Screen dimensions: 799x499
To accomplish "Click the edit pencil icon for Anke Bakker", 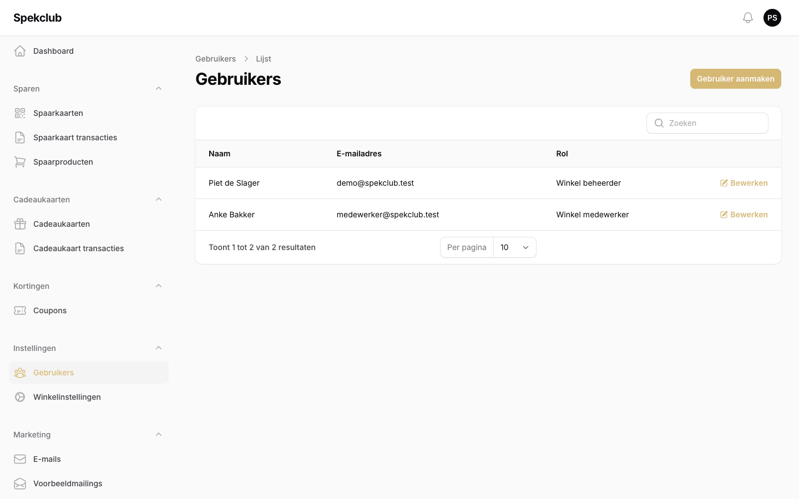I will [x=724, y=215].
